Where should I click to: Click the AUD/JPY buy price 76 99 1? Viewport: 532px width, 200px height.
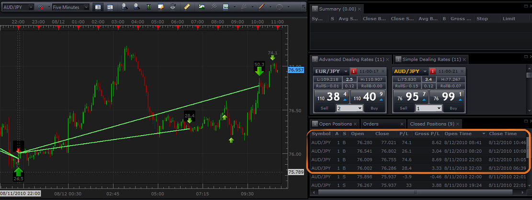click(447, 97)
